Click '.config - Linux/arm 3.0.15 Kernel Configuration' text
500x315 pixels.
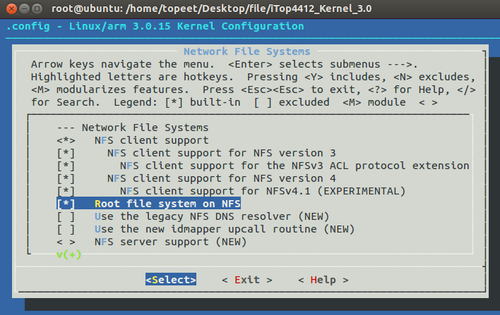pyautogui.click(x=155, y=26)
